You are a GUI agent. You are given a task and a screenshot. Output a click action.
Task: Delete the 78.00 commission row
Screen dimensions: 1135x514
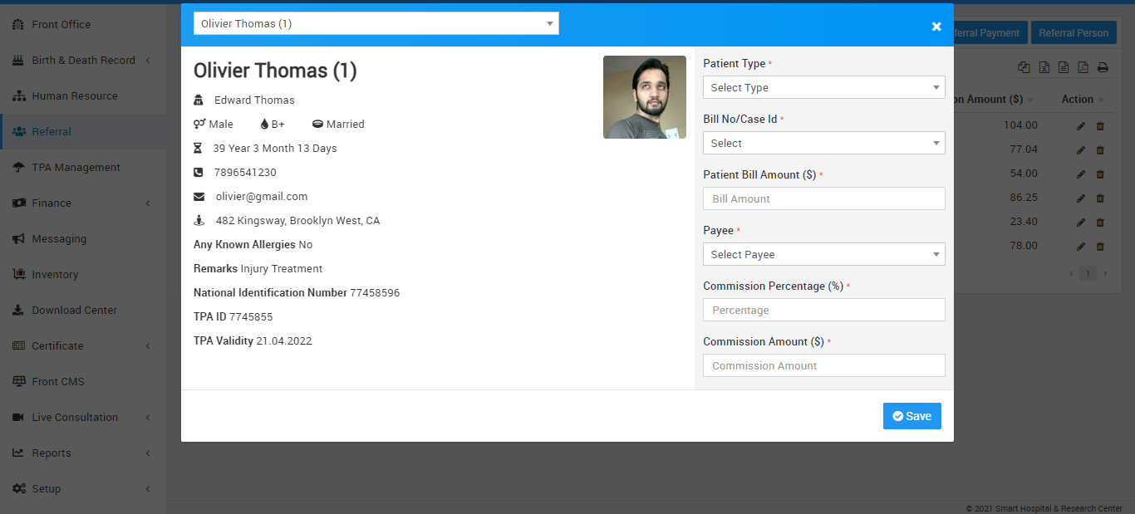1100,247
